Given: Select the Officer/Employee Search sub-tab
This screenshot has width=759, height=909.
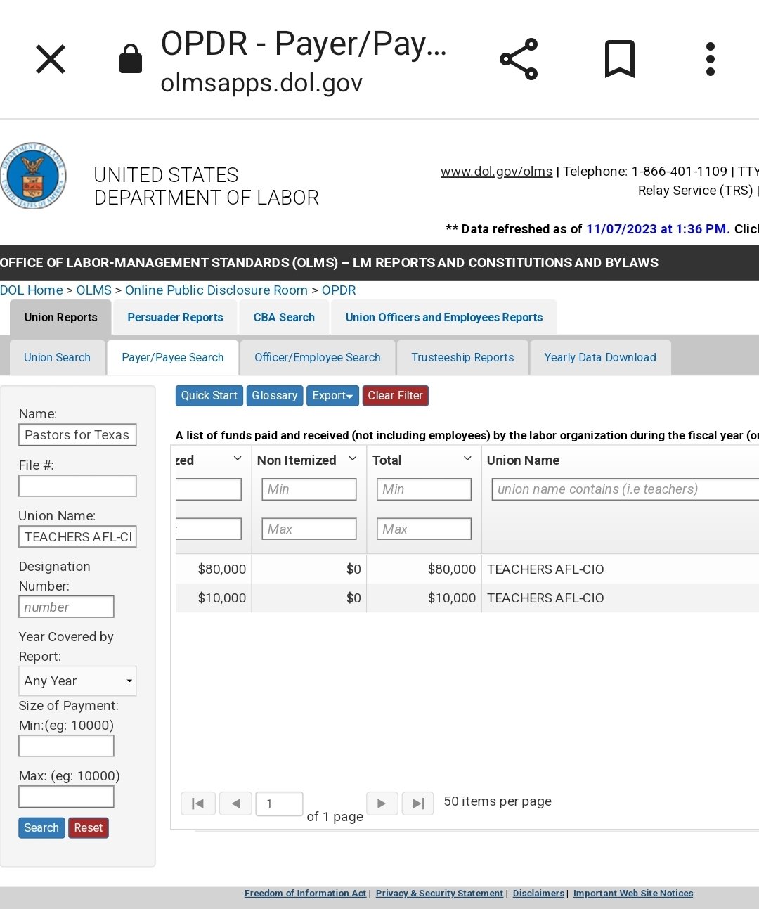Looking at the screenshot, I should pos(318,358).
